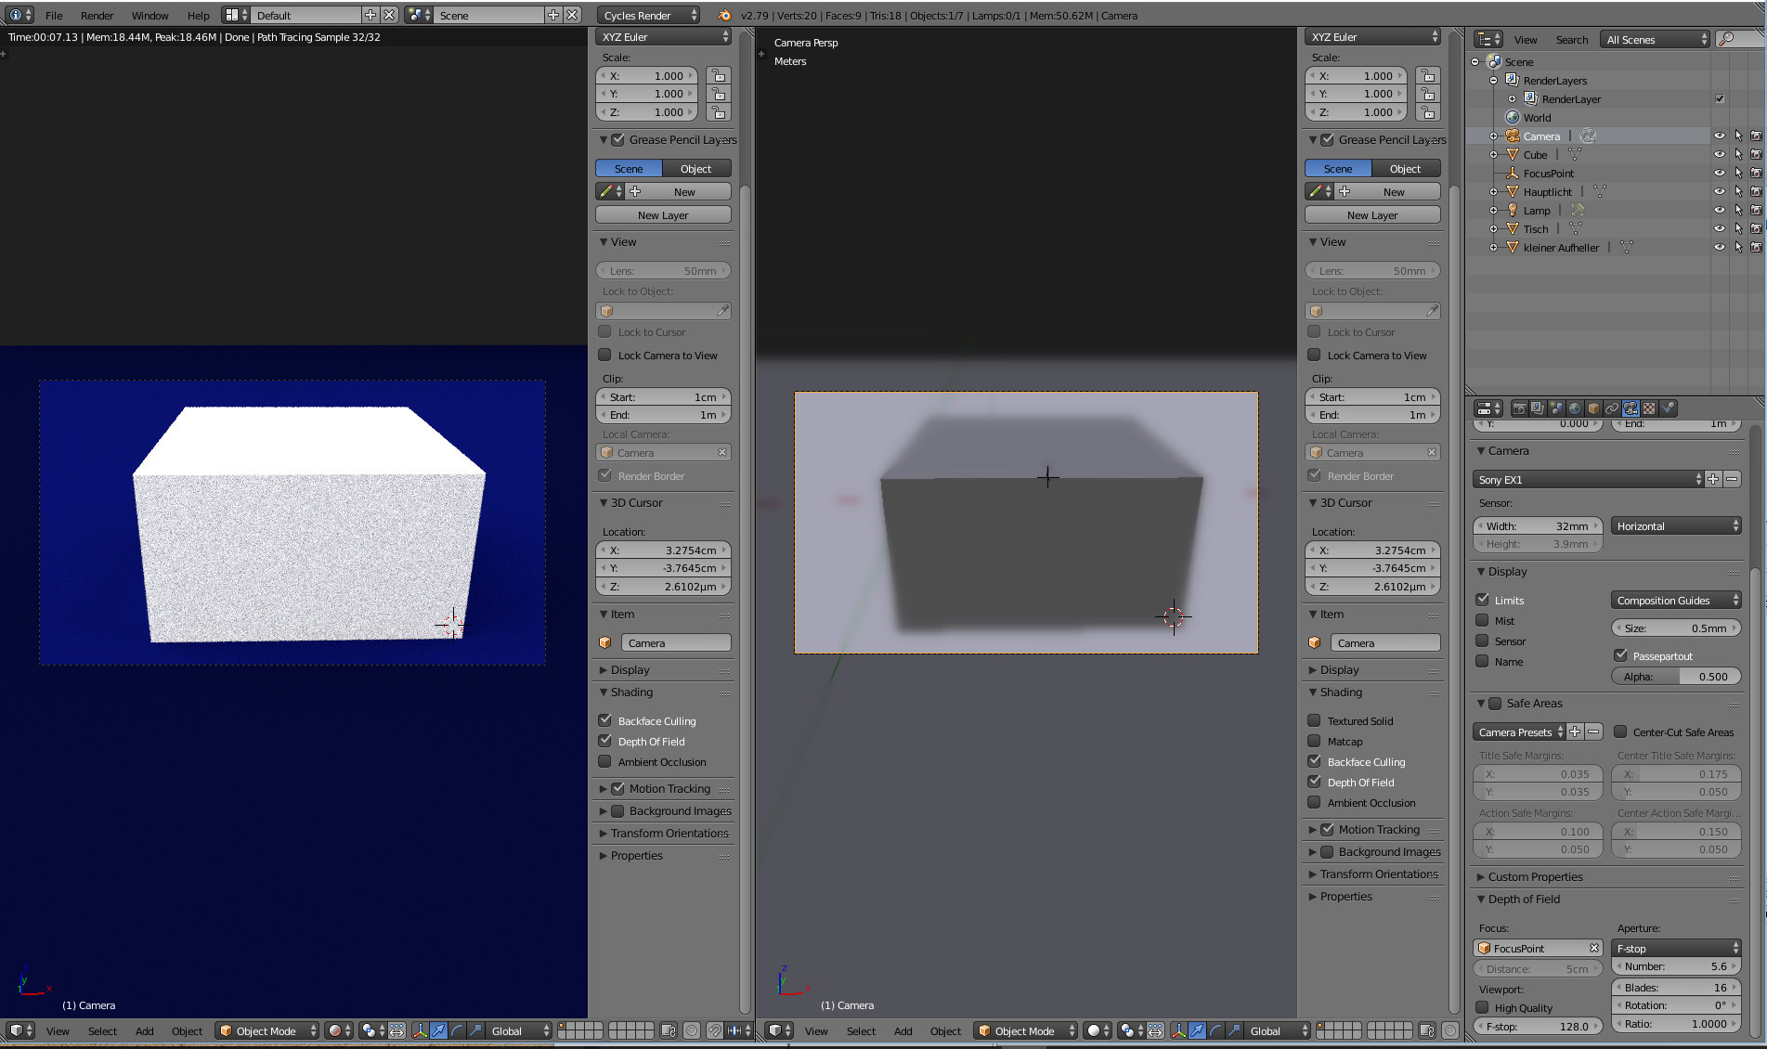Click the outliner search magnifier icon
This screenshot has height=1049, width=1767.
tap(1726, 39)
